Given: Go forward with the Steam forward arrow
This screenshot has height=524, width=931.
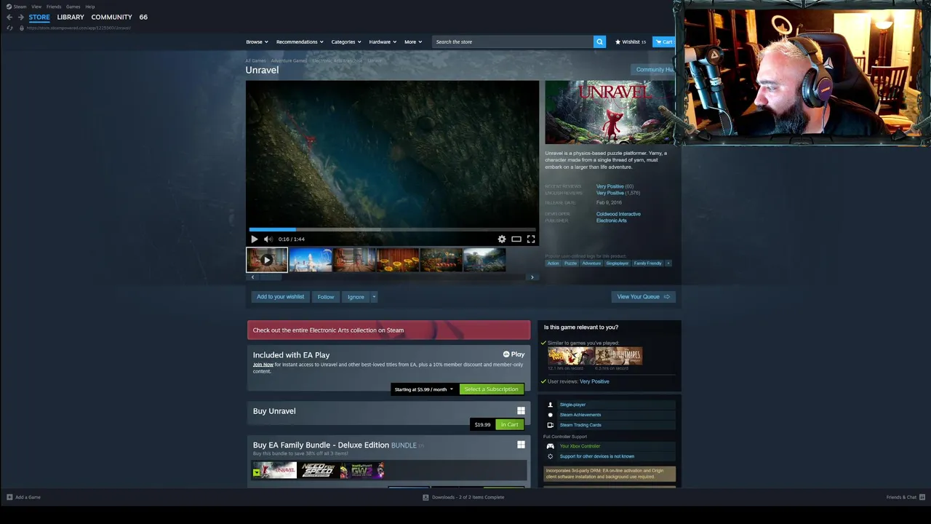Looking at the screenshot, I should point(20,17).
